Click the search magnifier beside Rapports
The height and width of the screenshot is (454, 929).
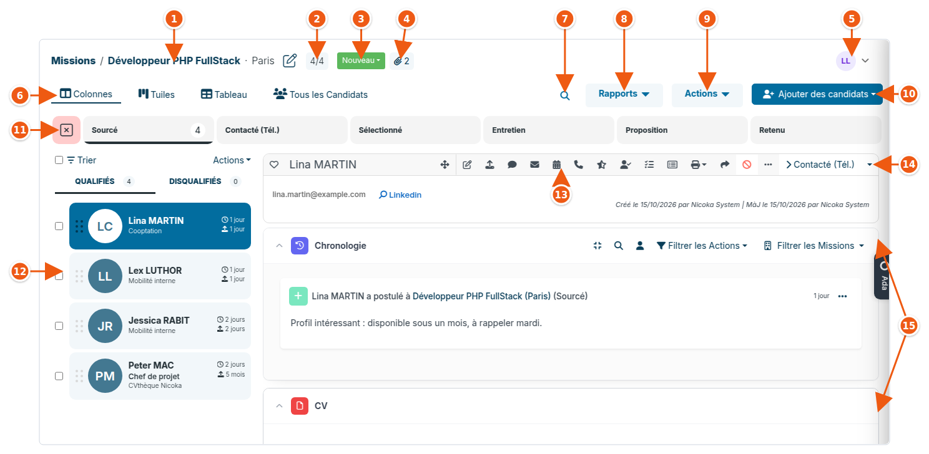point(565,96)
